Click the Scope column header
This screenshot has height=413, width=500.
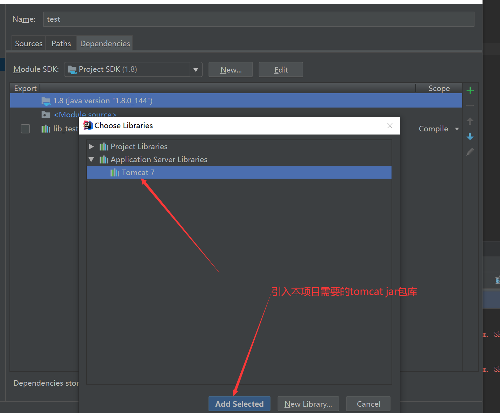(439, 88)
